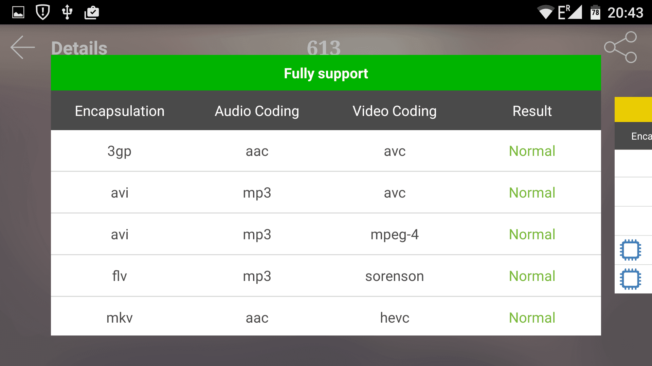Tap the Video Coding column header

point(395,111)
